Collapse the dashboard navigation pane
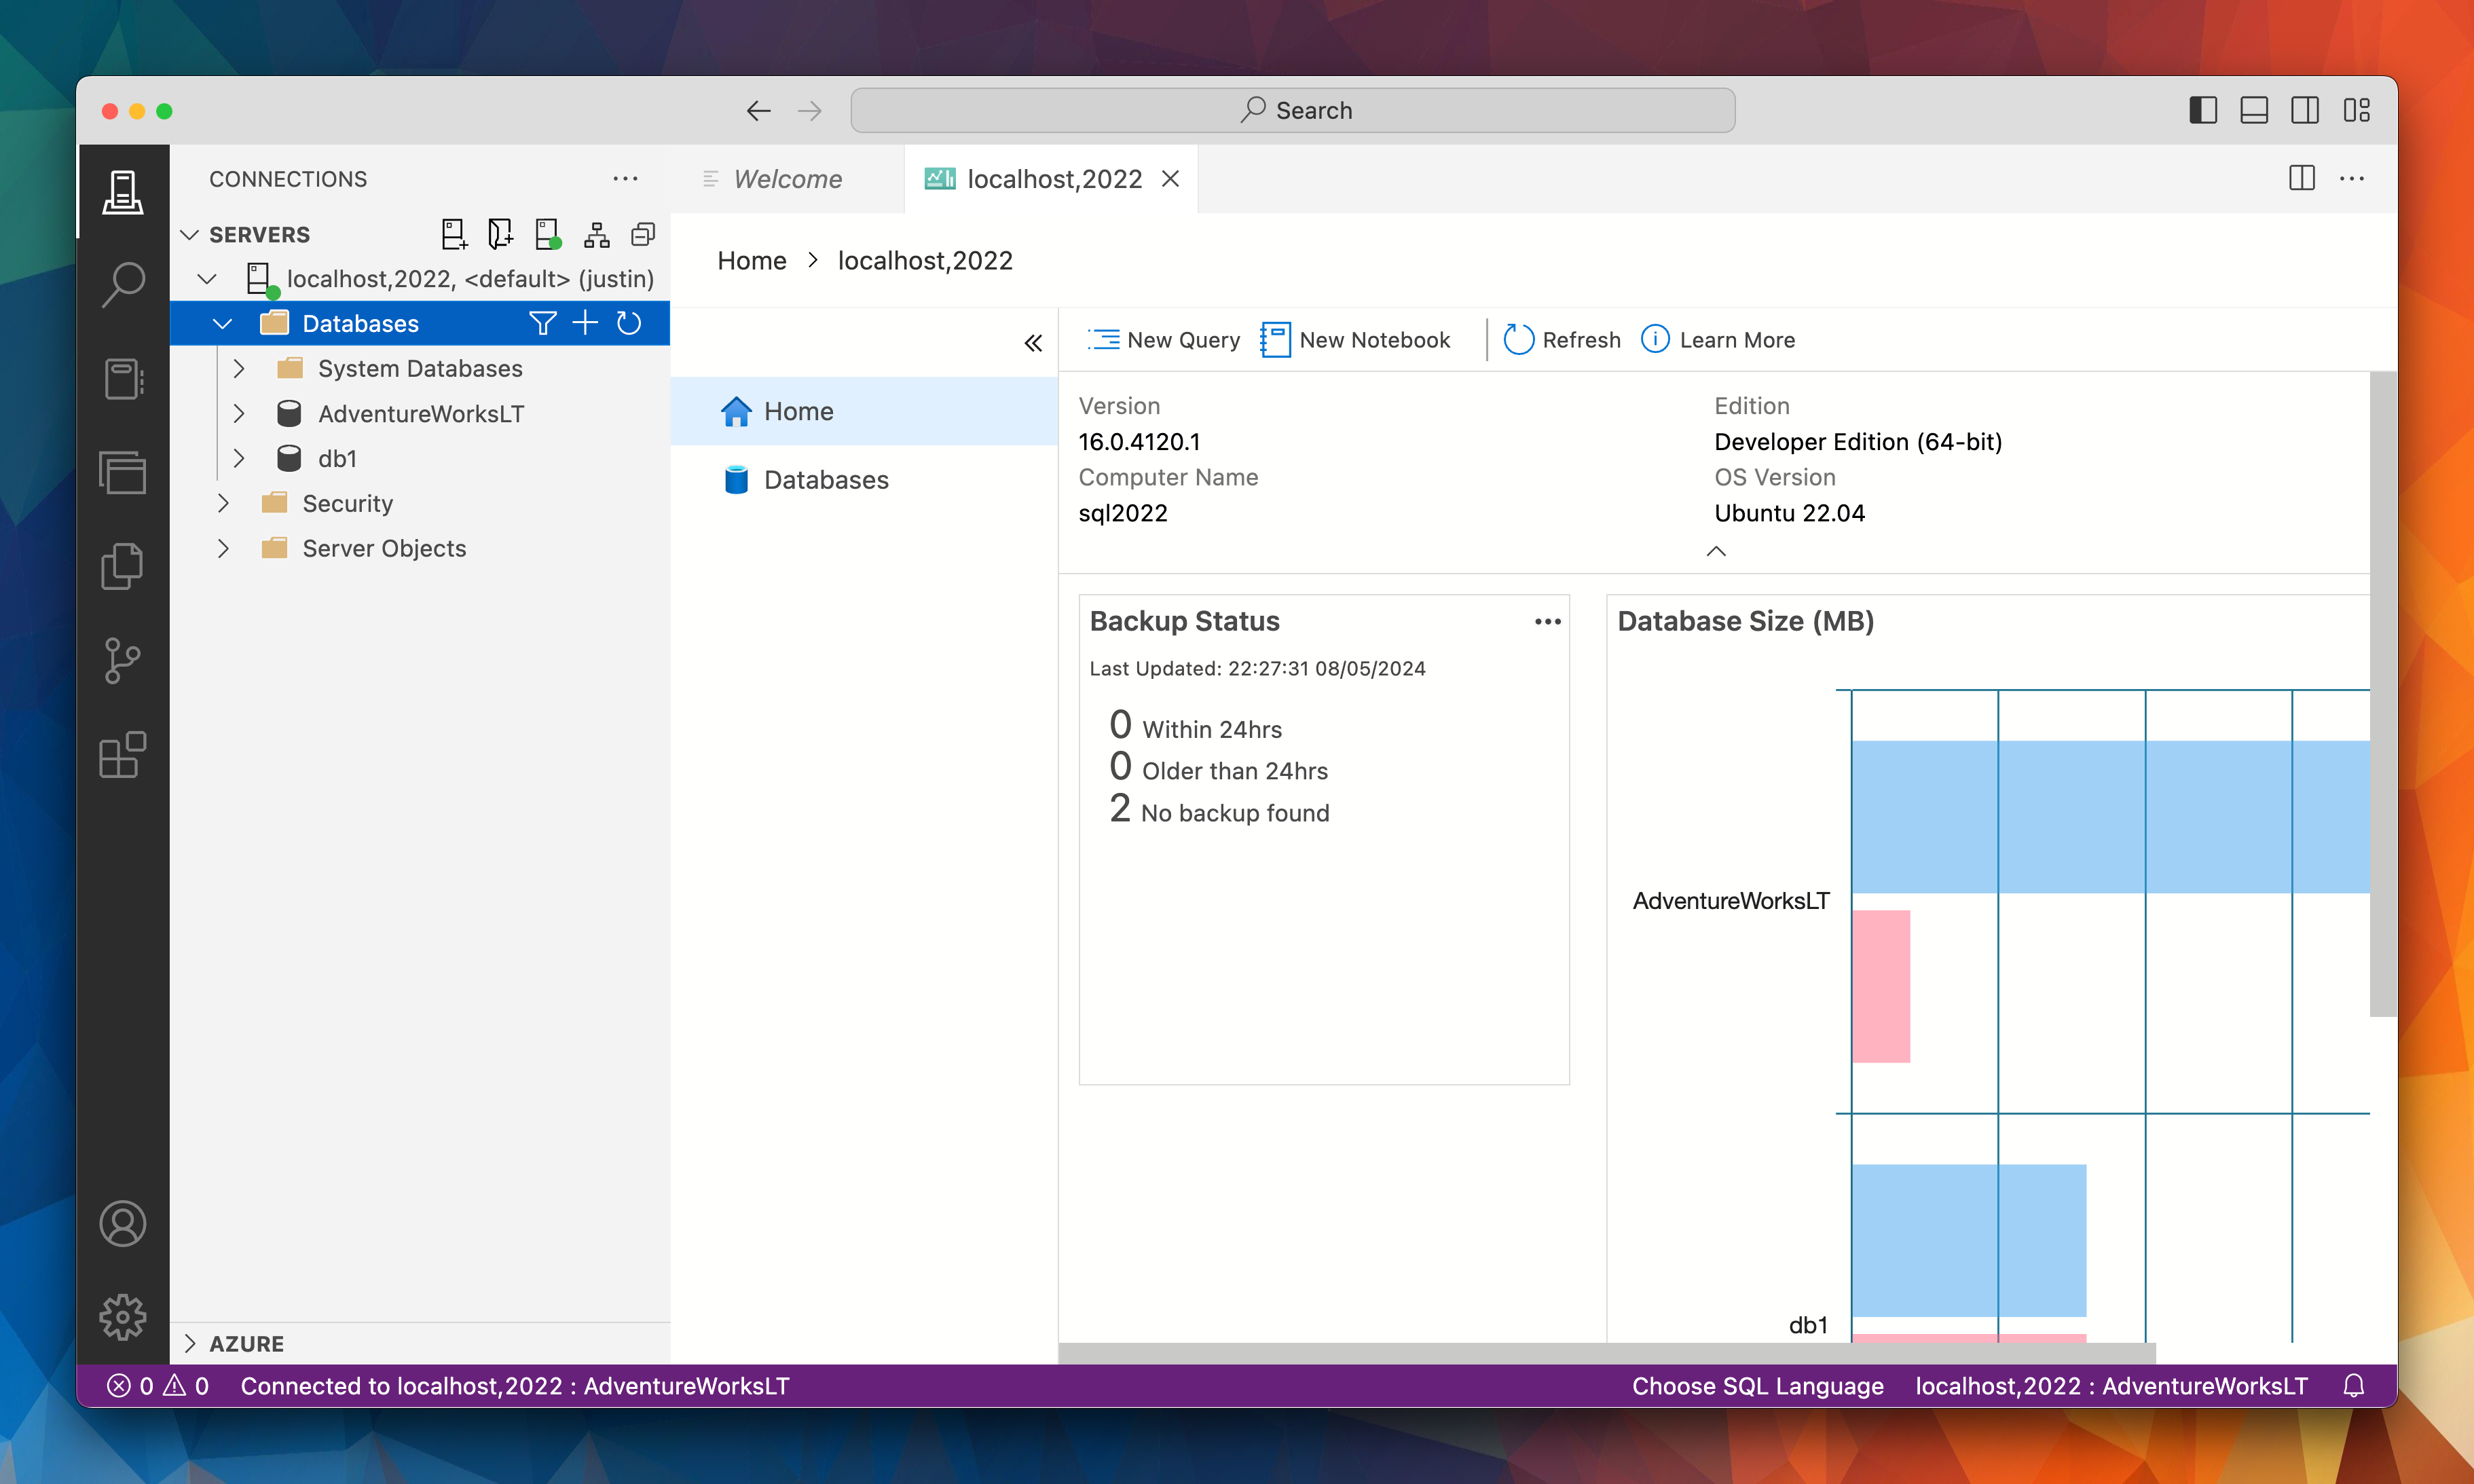Screen dimensions: 2474x1484 coord(1033,343)
